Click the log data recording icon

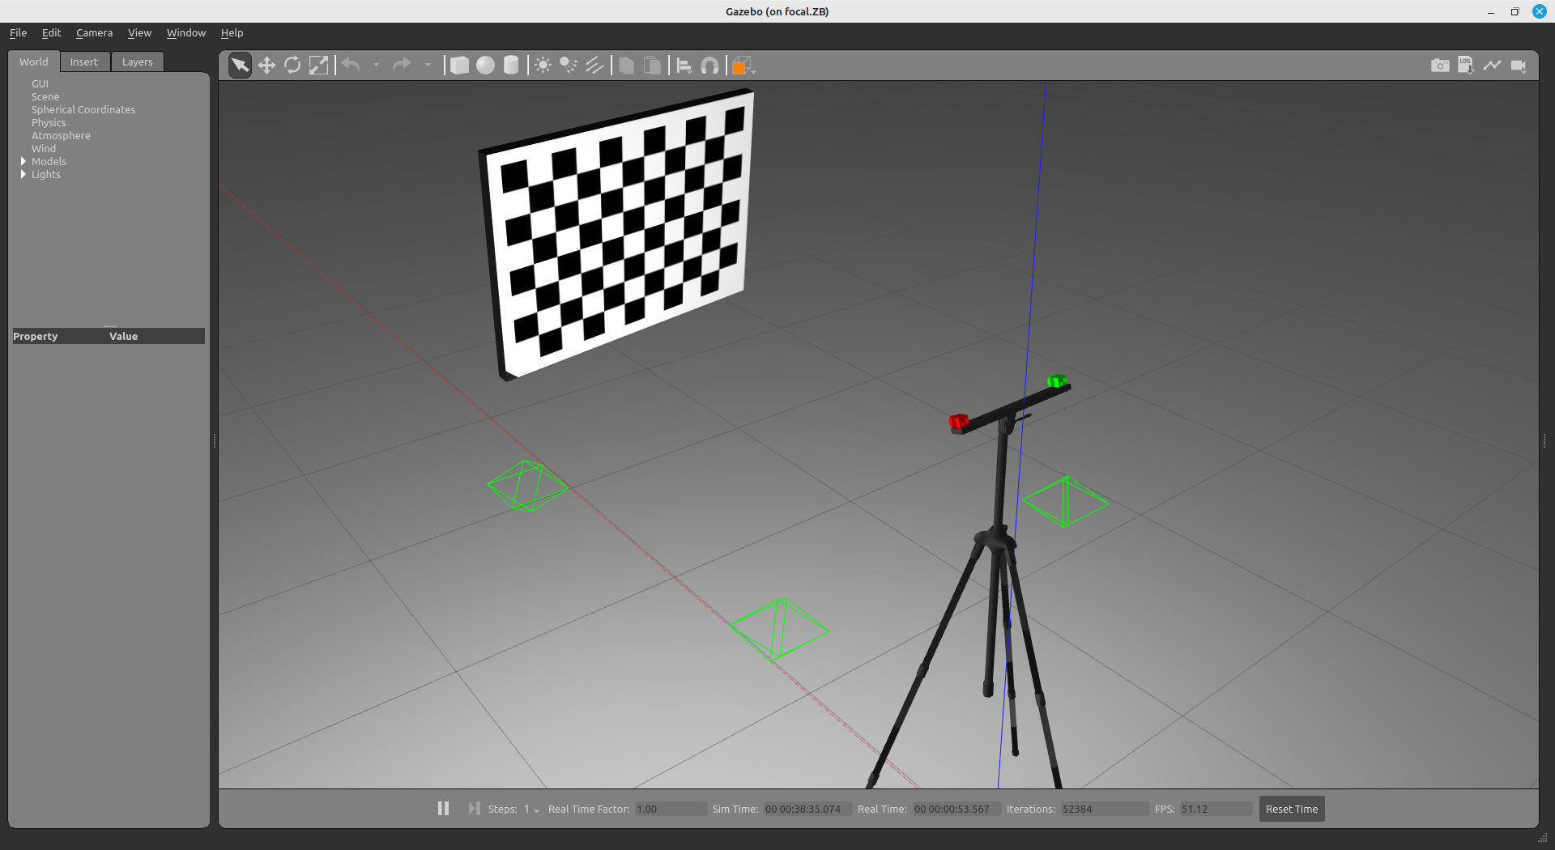click(1466, 66)
